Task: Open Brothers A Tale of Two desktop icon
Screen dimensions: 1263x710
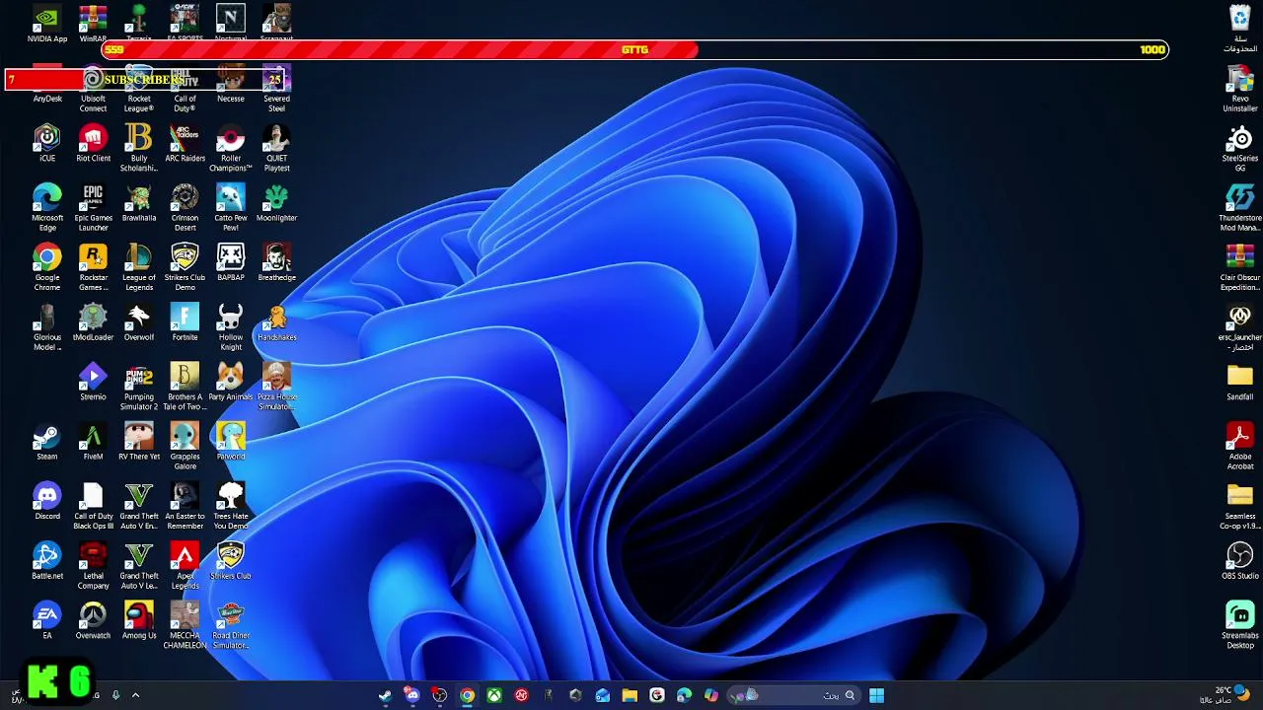Action: tap(185, 388)
